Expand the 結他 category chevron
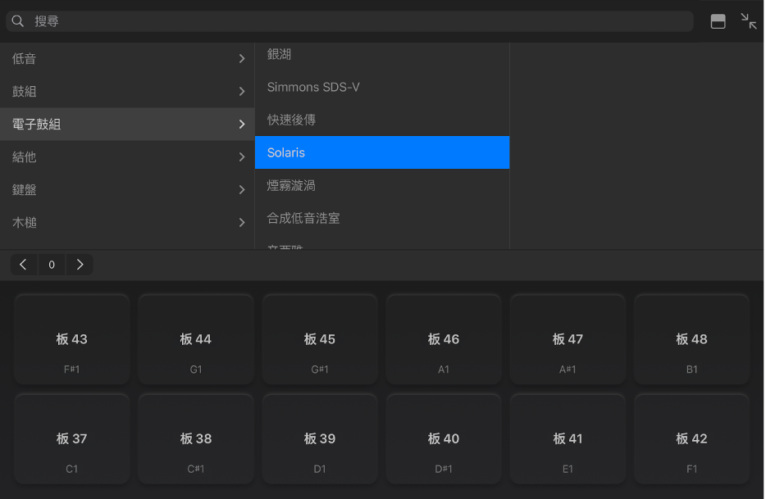This screenshot has width=766, height=499. pos(241,157)
